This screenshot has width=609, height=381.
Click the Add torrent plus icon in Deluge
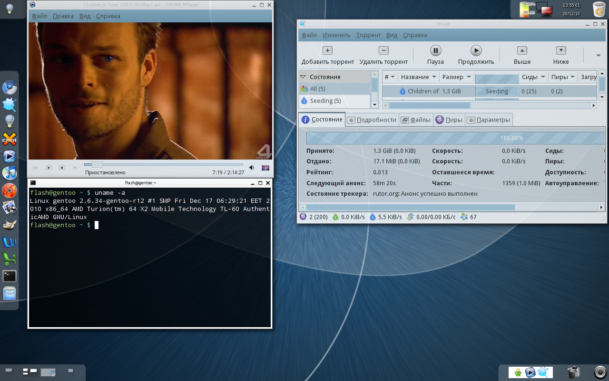point(327,50)
